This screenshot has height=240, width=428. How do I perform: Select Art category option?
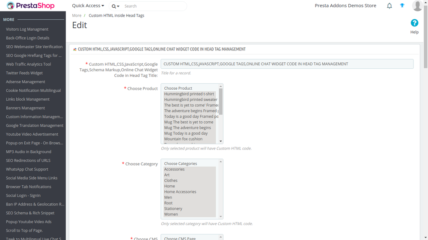click(x=190, y=175)
